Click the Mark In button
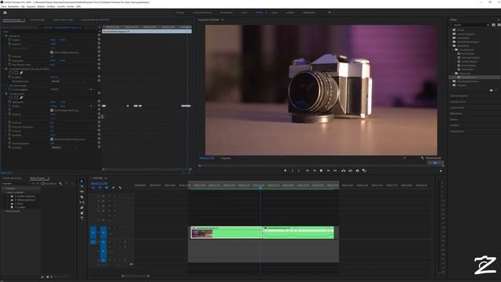The height and width of the screenshot is (282, 501). [292, 171]
